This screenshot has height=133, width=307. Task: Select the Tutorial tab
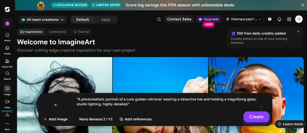pyautogui.click(x=81, y=32)
